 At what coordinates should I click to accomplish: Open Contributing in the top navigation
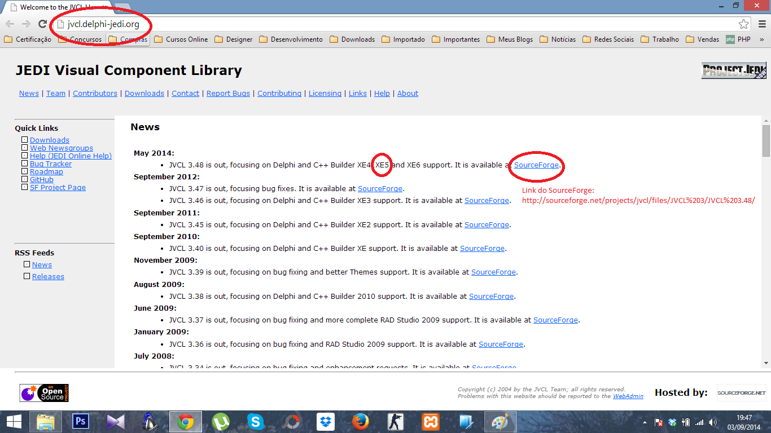pyautogui.click(x=279, y=94)
